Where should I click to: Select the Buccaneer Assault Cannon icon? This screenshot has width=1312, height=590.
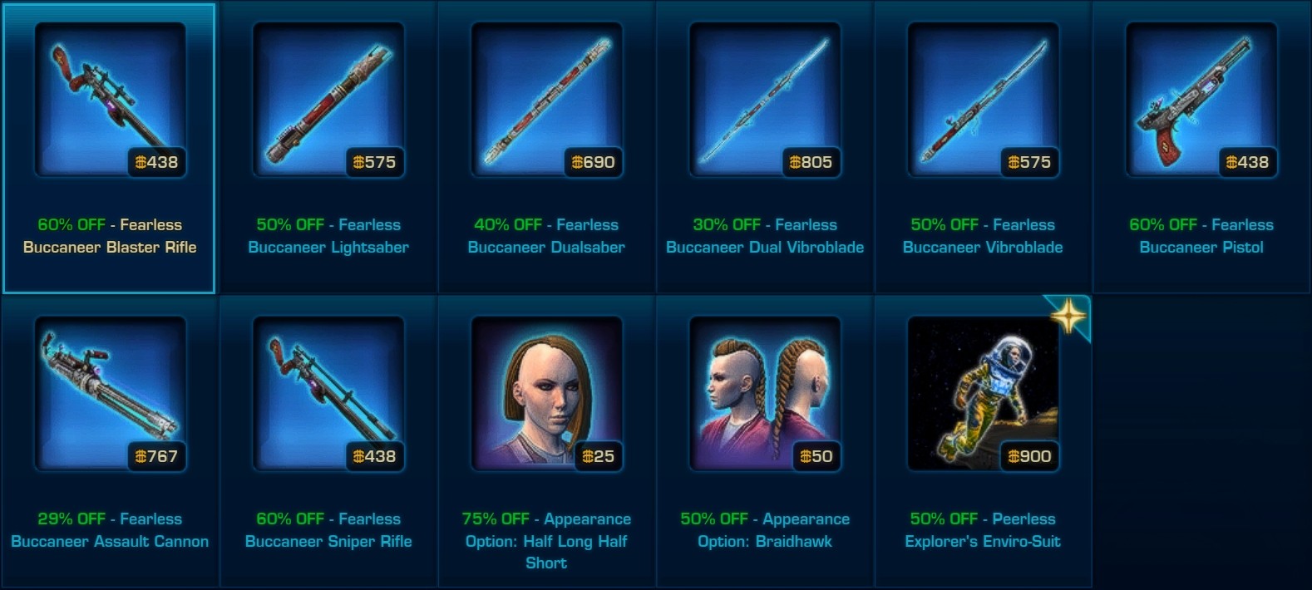tap(110, 394)
